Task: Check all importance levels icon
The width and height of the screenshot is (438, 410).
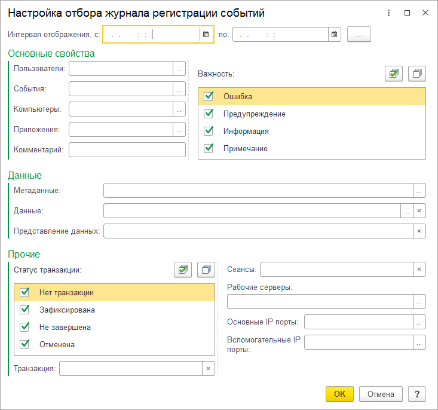Action: pos(394,74)
